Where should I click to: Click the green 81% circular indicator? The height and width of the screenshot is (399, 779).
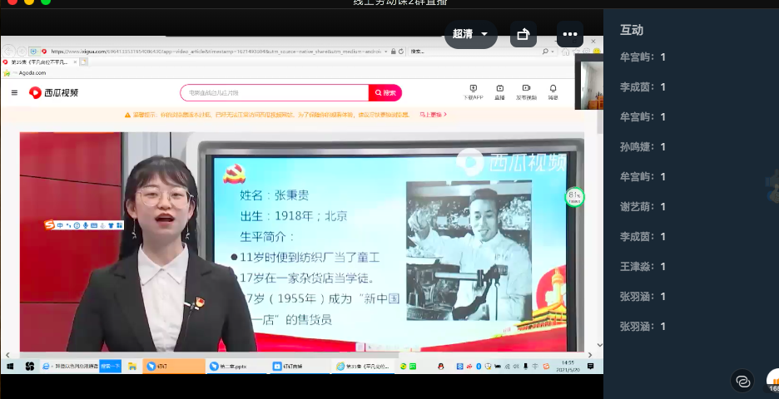(x=574, y=197)
